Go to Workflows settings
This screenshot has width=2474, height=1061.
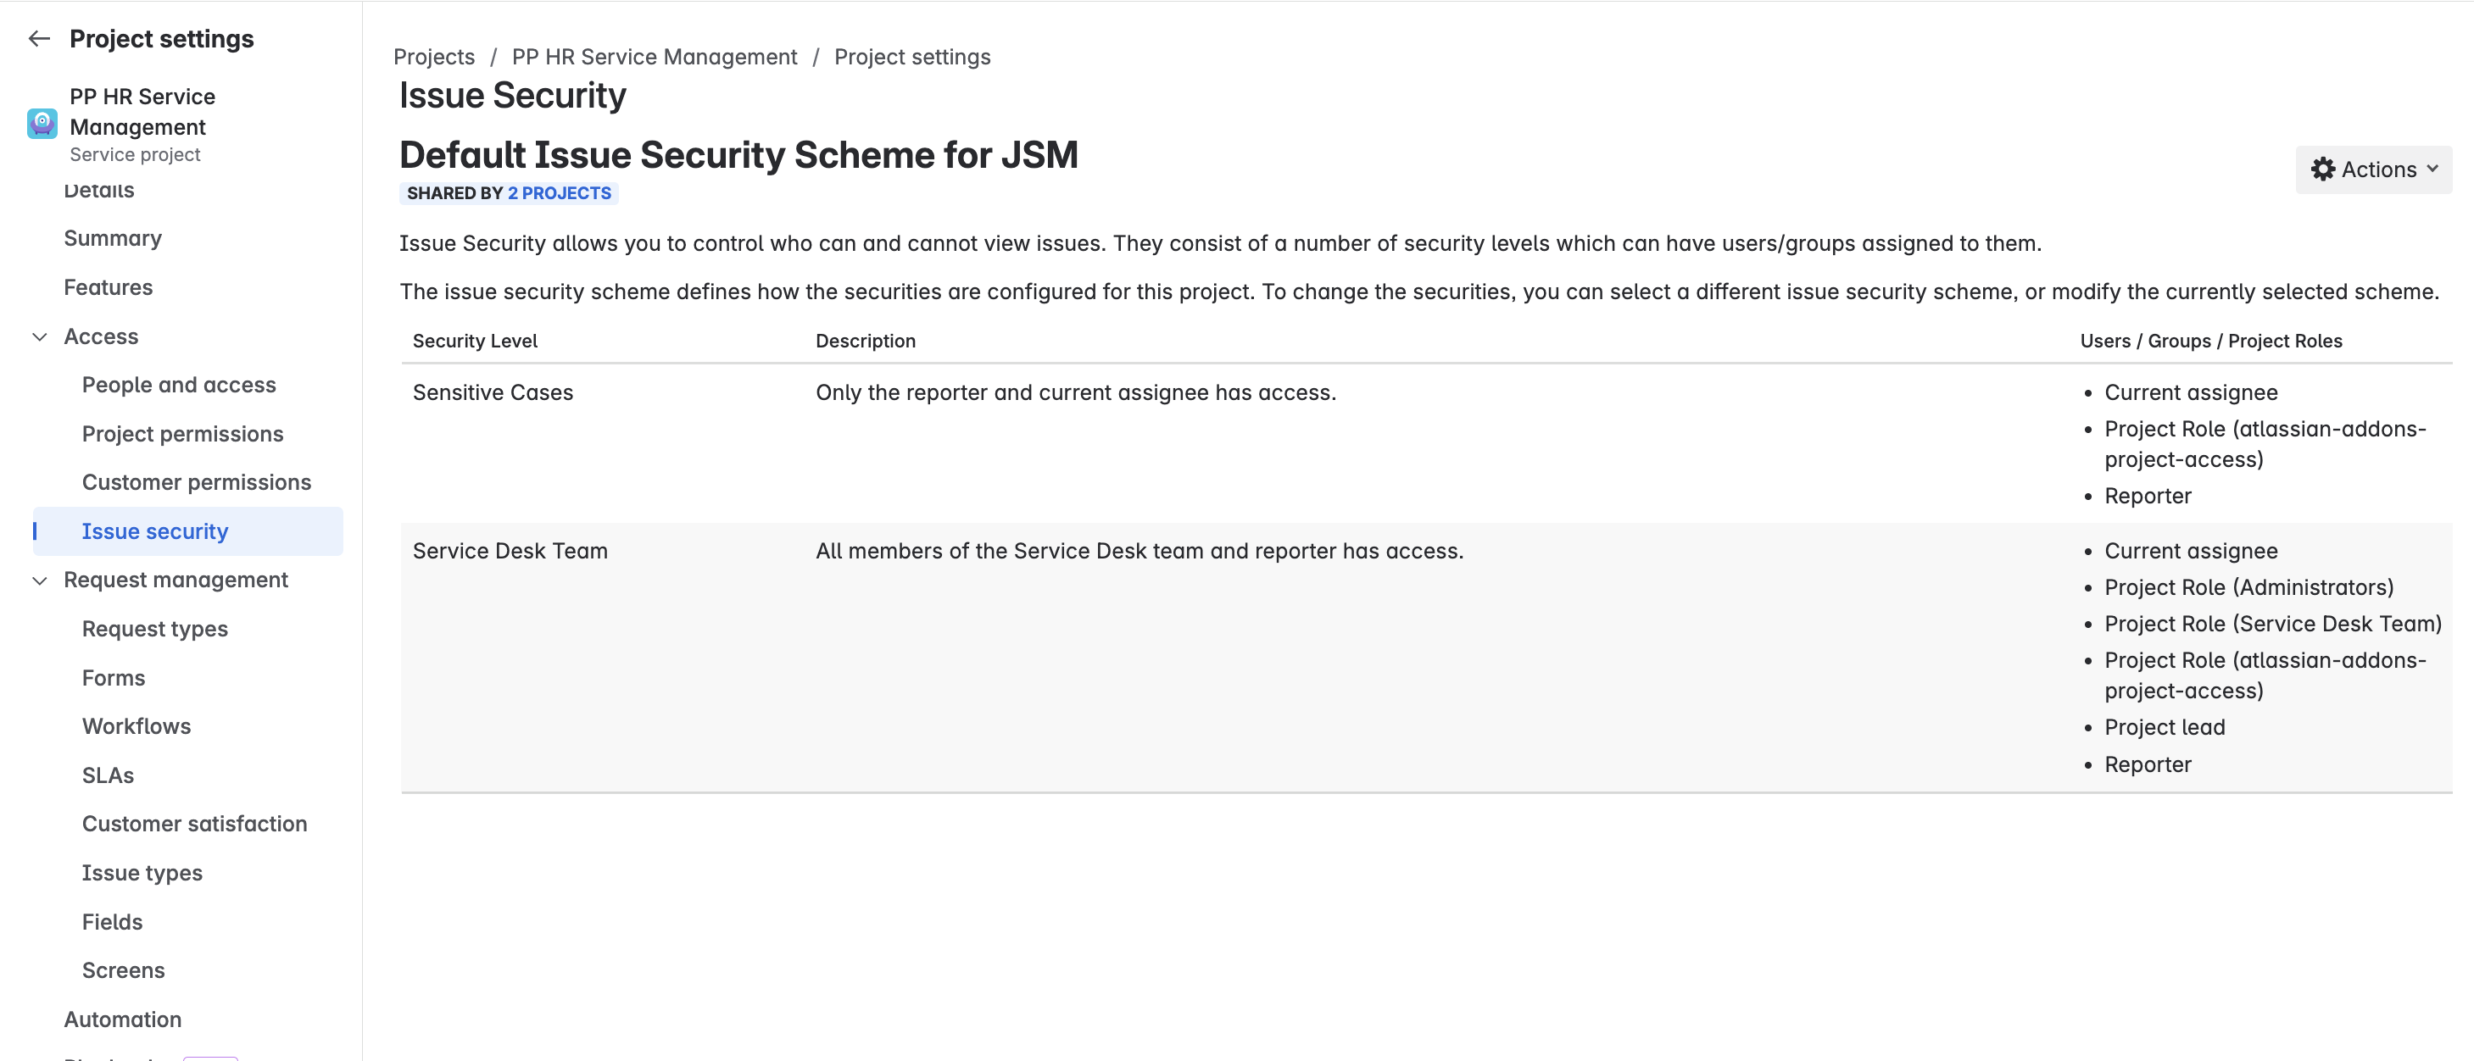137,726
